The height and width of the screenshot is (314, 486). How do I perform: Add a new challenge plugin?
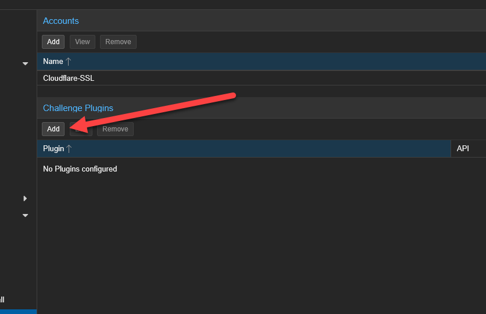53,129
